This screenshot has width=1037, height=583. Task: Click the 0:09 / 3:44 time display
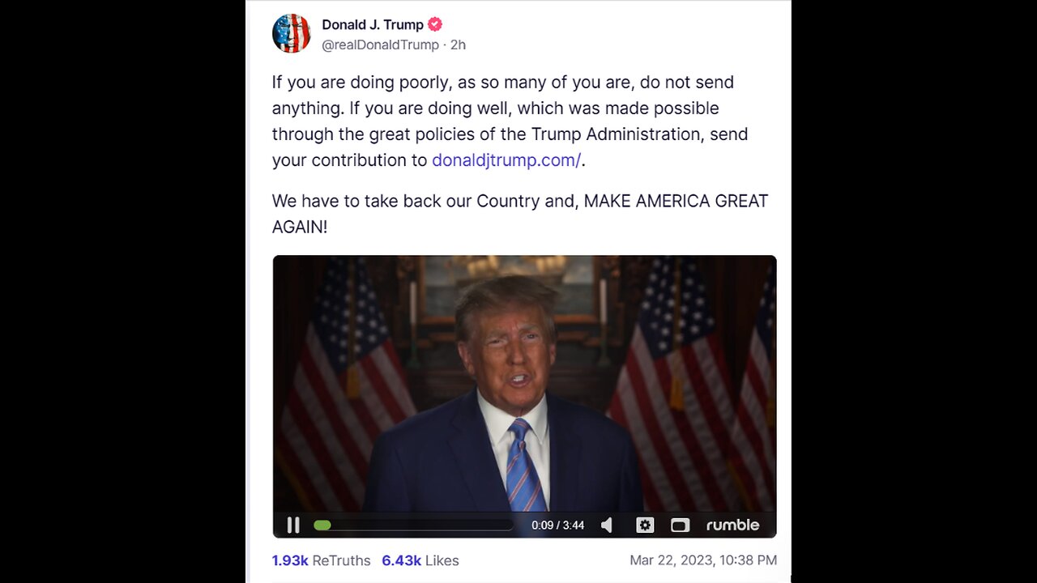coord(557,526)
